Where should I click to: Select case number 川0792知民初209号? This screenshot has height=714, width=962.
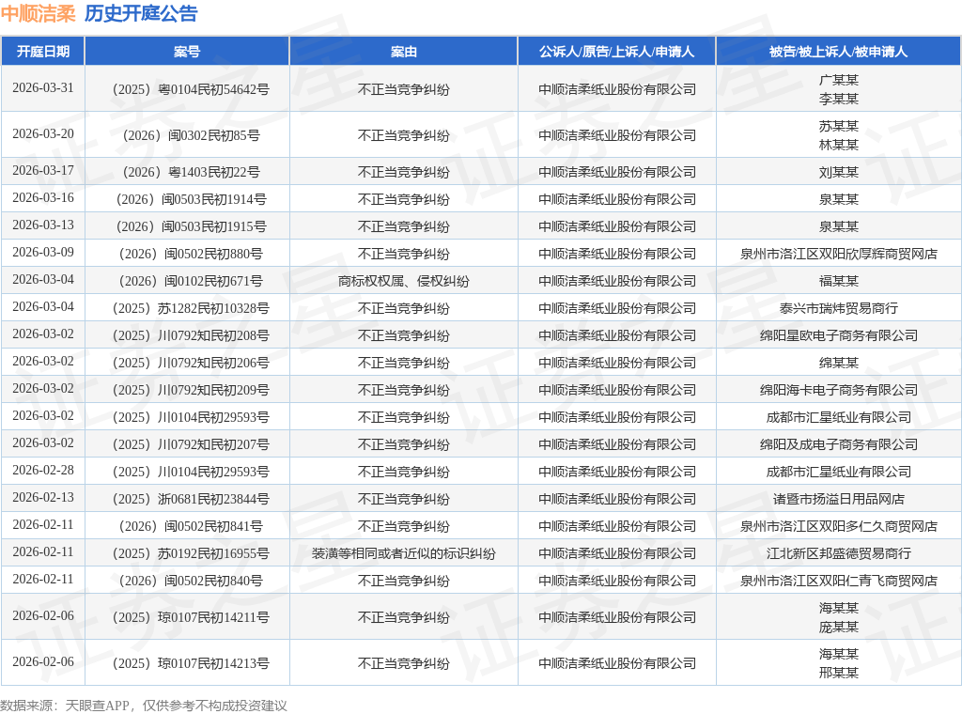pos(191,390)
